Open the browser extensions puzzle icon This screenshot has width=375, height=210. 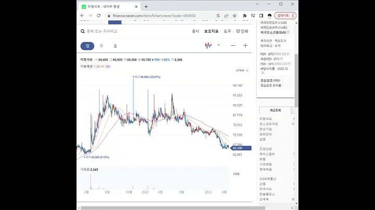[x=245, y=16]
